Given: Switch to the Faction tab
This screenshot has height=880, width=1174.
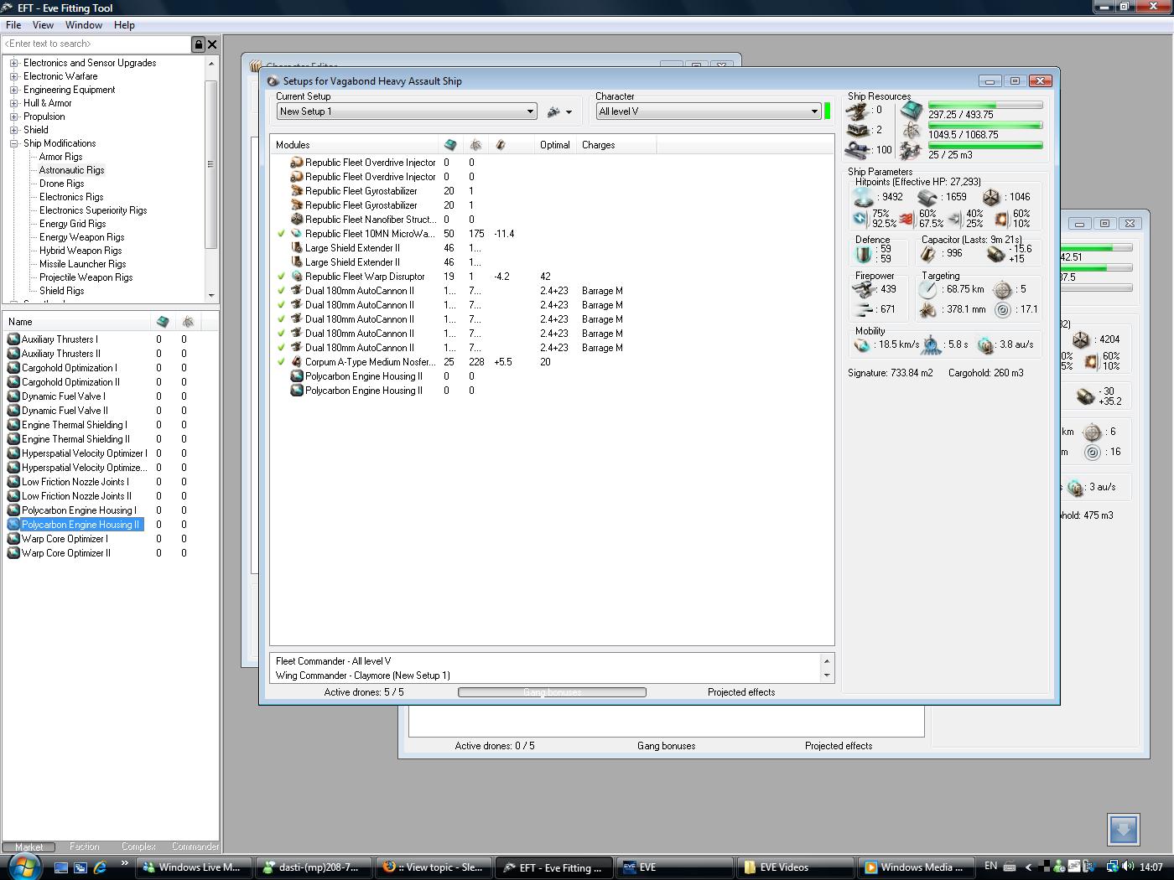Looking at the screenshot, I should click(x=84, y=846).
